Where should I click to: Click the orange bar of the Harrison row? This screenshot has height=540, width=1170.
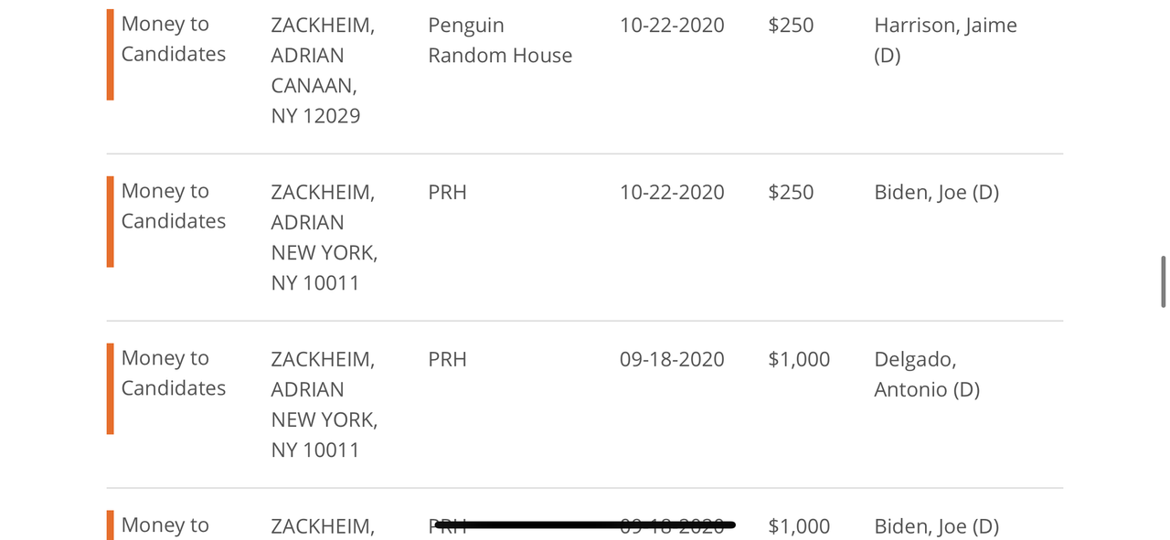tap(110, 55)
